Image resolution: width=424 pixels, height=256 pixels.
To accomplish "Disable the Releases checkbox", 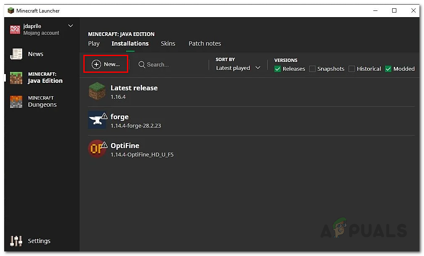I will point(277,69).
